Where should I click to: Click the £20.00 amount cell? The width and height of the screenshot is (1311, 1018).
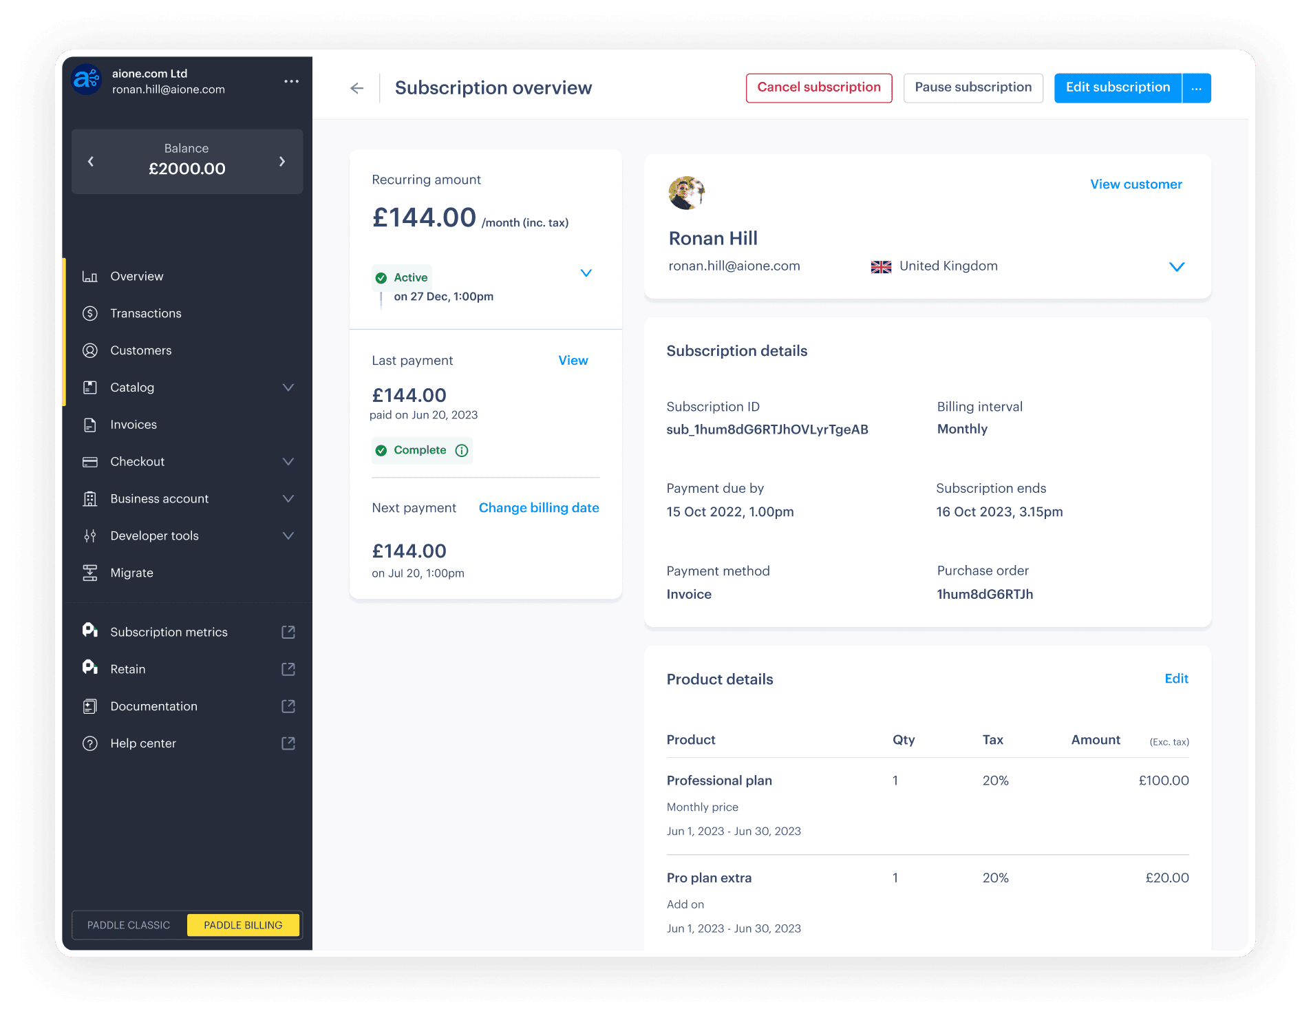(1167, 878)
